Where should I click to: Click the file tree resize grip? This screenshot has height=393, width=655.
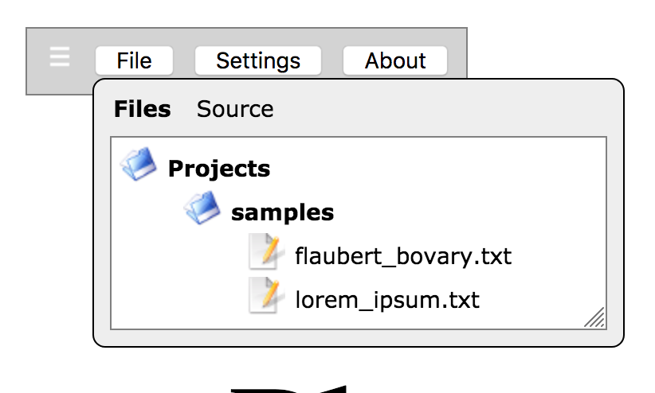(595, 317)
